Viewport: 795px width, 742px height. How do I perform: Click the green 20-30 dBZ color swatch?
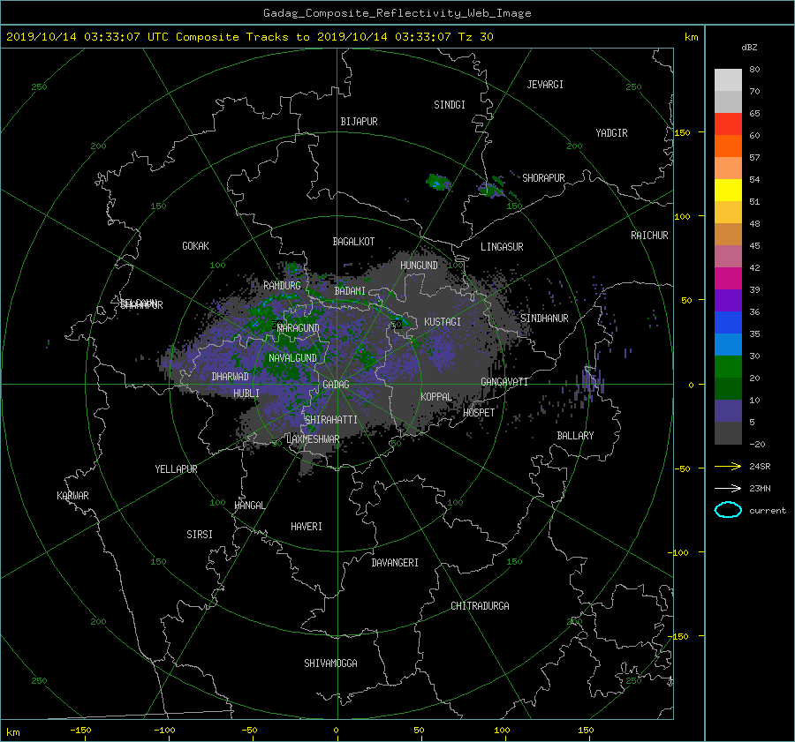(x=728, y=367)
